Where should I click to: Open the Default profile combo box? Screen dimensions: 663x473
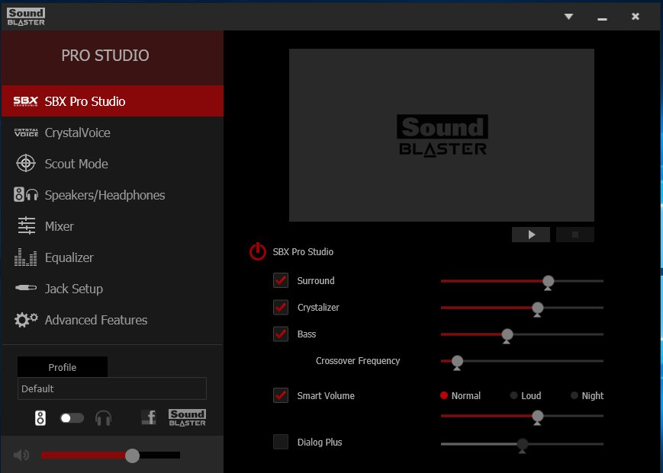[112, 388]
